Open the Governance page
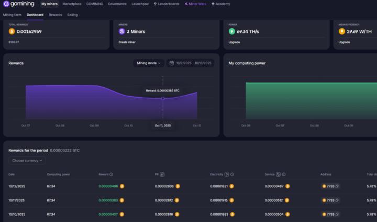Image resolution: width=377 pixels, height=222 pixels. [117, 4]
